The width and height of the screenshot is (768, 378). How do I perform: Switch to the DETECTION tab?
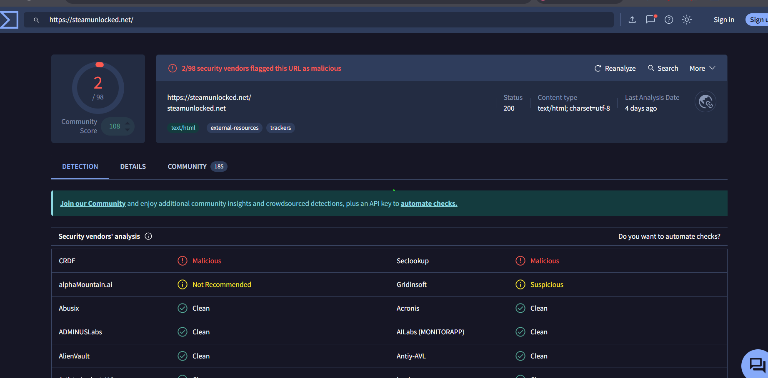[x=80, y=166]
